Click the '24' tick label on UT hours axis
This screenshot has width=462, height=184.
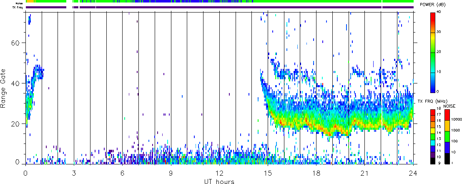(x=413, y=173)
